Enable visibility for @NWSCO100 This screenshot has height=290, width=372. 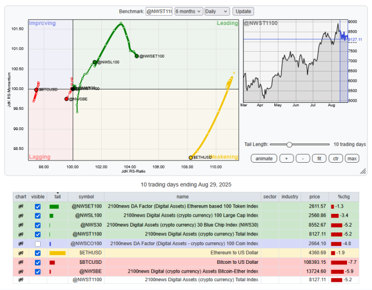coord(38,244)
